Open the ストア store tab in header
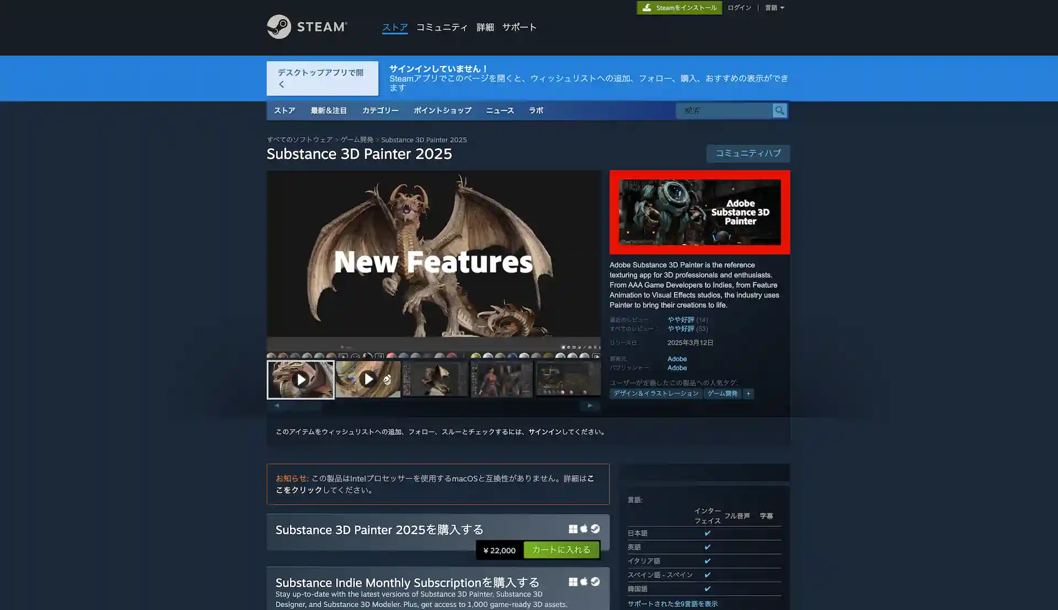The width and height of the screenshot is (1058, 610). (395, 27)
